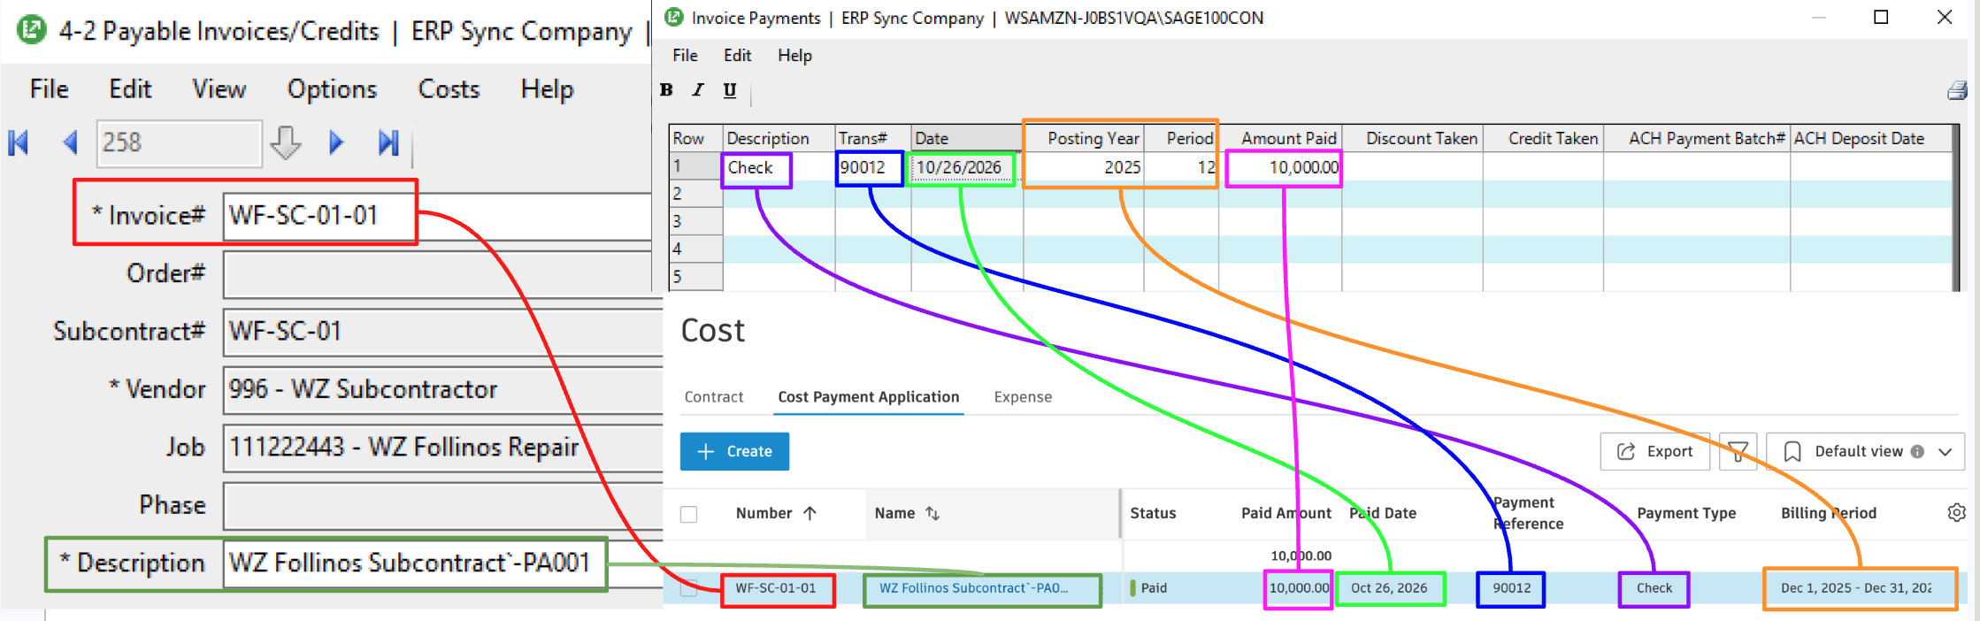Select all rows header checkbox
Image resolution: width=1980 pixels, height=621 pixels.
(x=689, y=514)
